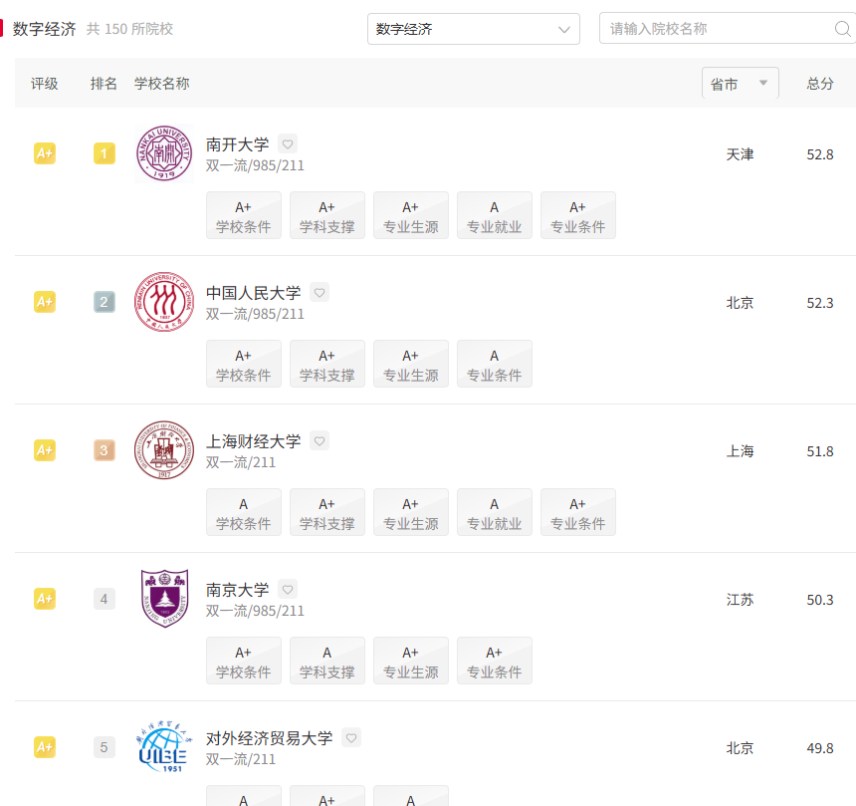The image size is (856, 806).
Task: Click Renmin University of China logo
Action: coord(164,302)
